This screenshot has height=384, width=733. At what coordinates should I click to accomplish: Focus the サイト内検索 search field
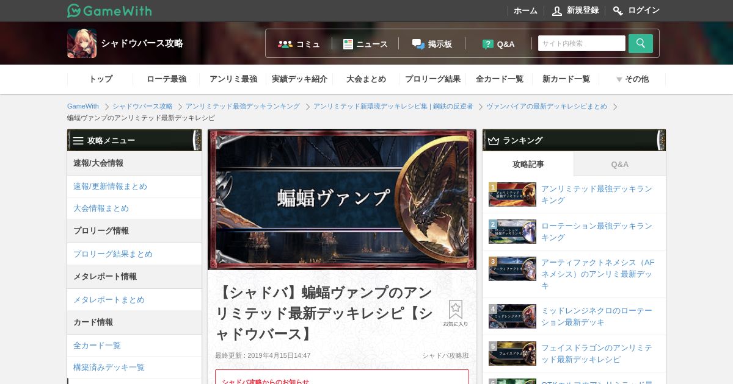tap(582, 43)
